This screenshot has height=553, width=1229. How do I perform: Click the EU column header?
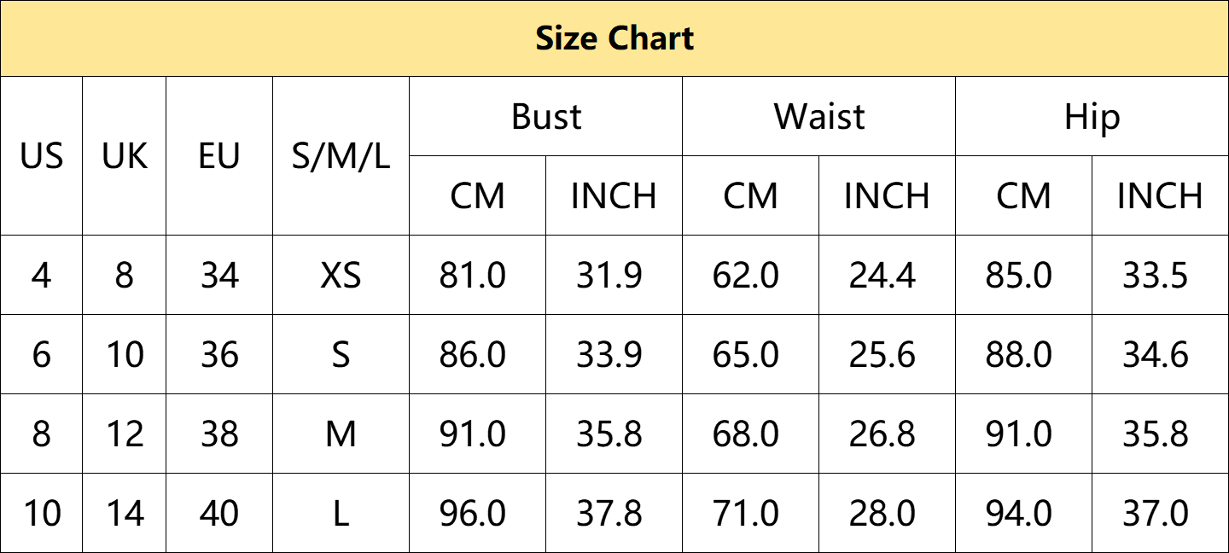219,156
